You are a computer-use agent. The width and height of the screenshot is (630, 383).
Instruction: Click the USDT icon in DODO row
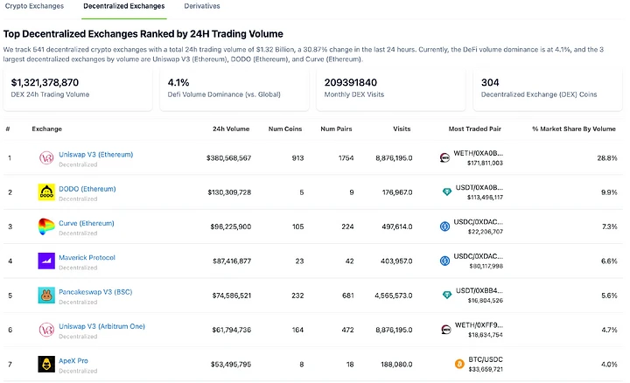point(445,192)
